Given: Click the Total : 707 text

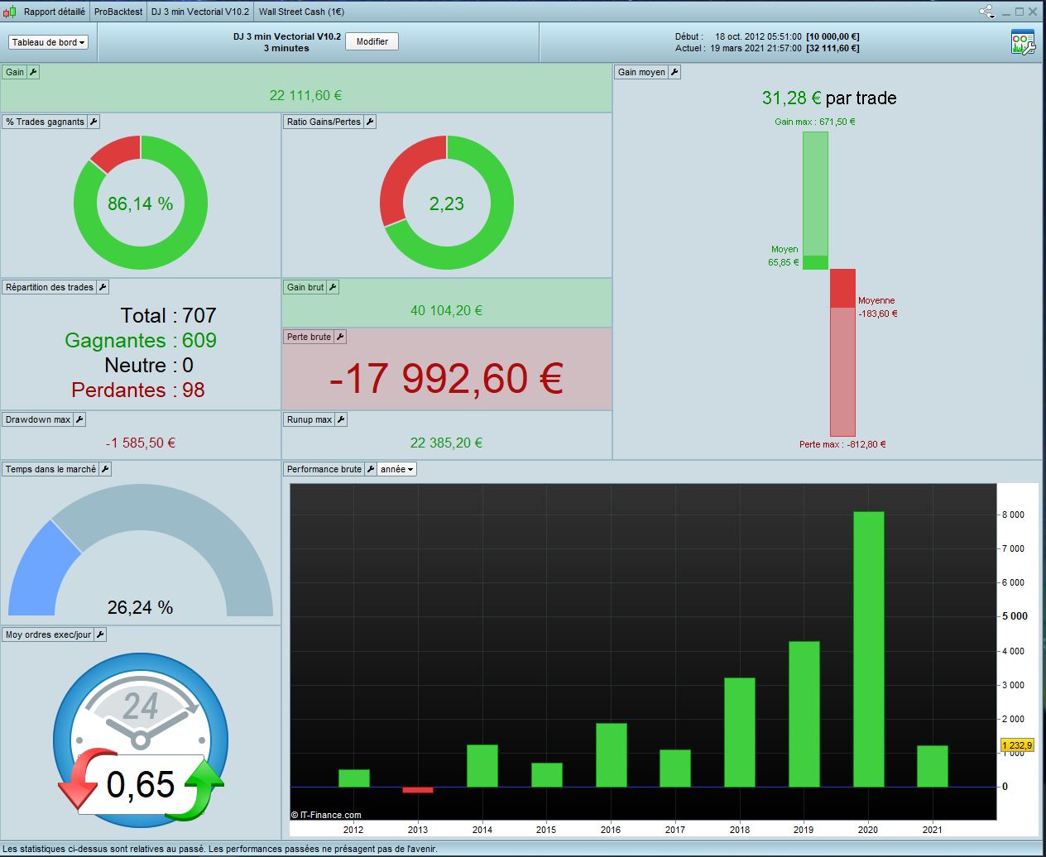Looking at the screenshot, I should pos(168,315).
